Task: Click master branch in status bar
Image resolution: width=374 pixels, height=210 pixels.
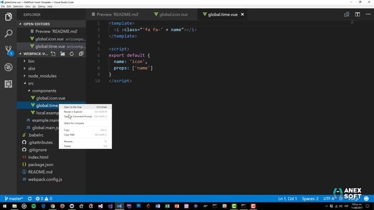Action: (13, 198)
